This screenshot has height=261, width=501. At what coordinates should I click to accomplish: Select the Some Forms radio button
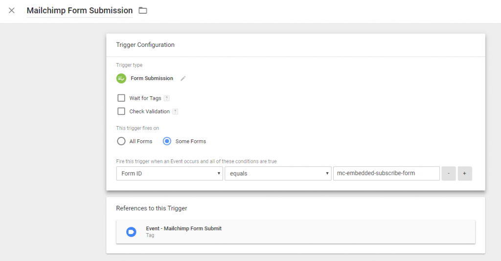(x=167, y=141)
